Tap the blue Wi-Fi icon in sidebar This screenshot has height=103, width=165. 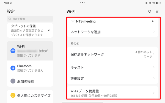13,51
